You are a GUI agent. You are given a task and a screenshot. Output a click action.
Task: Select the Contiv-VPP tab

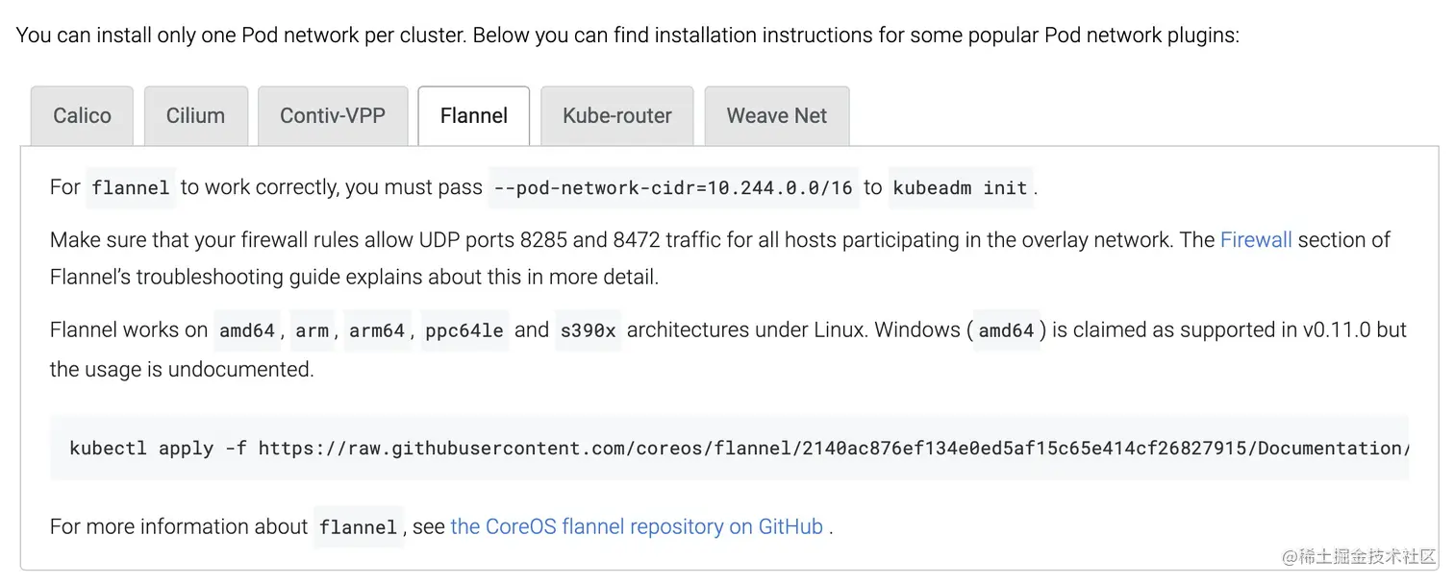(x=333, y=116)
